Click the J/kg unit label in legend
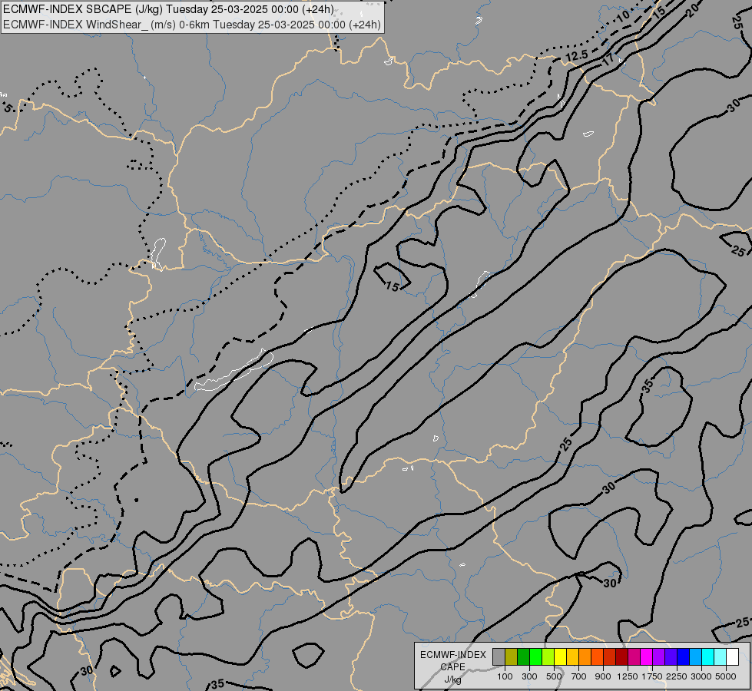Viewport: 752px width, 691px height. (452, 679)
